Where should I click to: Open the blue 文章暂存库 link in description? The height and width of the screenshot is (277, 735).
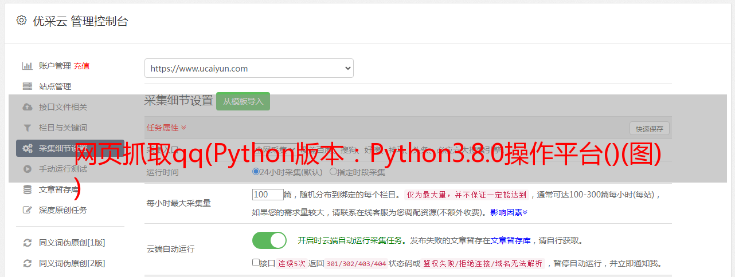510,240
